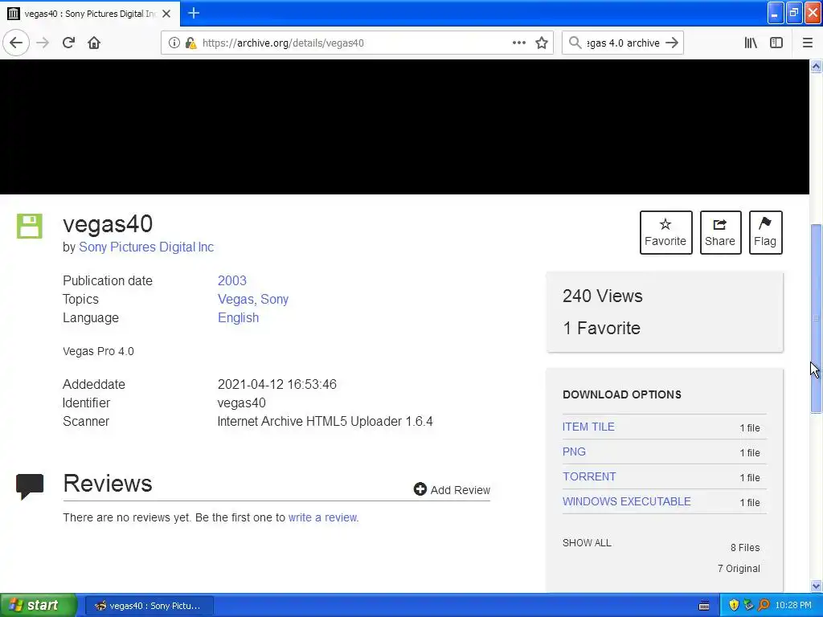Reload the current page
This screenshot has height=617, width=823.
tap(68, 43)
